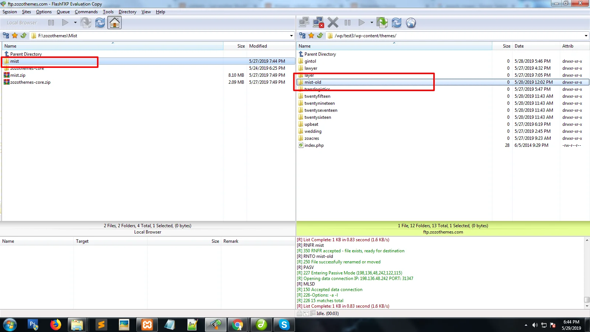Click the remote transfer queue icon
The height and width of the screenshot is (332, 590).
[382, 23]
